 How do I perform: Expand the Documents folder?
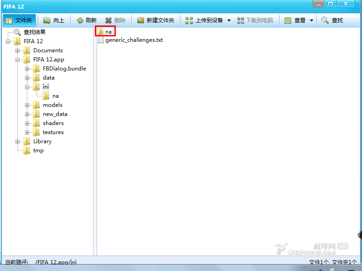tap(17, 50)
